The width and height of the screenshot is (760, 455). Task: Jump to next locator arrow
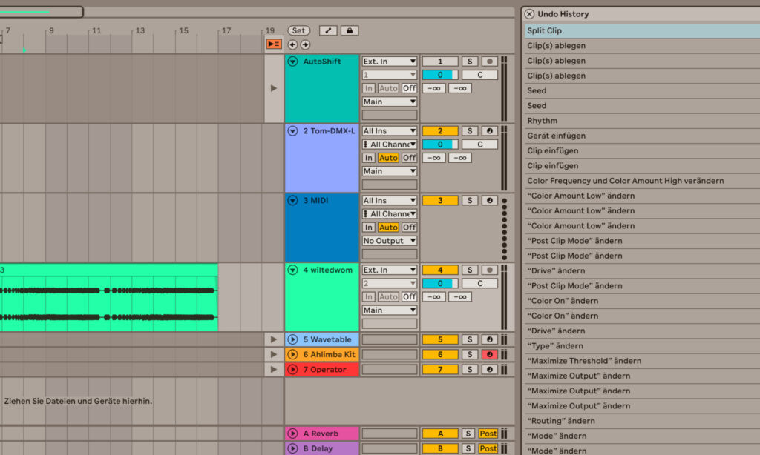305,44
